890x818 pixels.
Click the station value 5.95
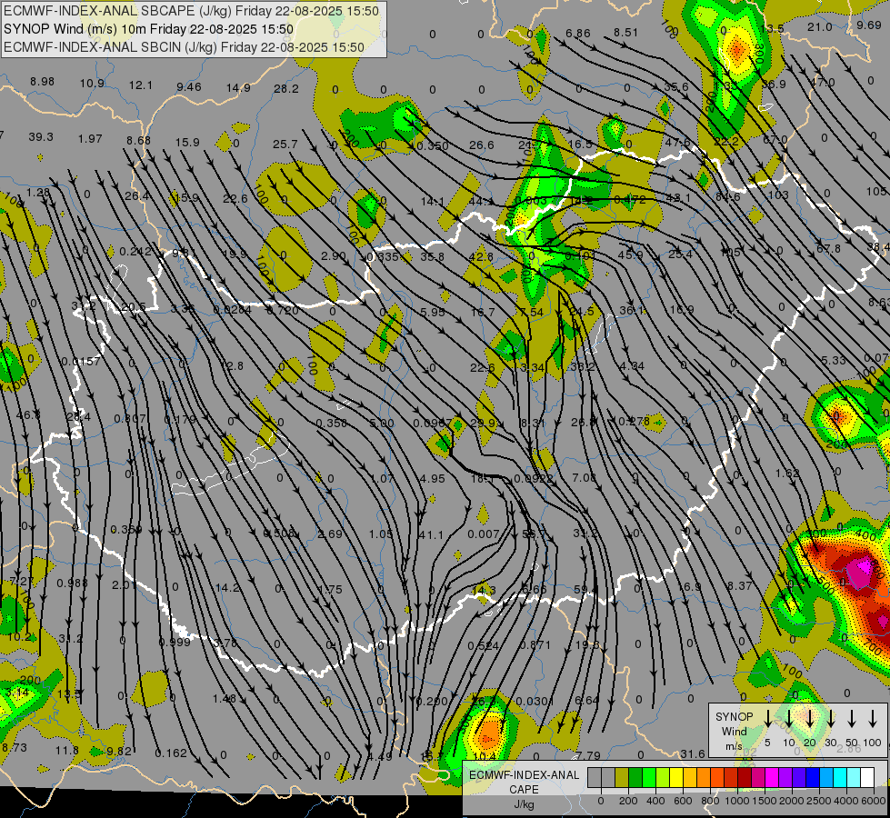point(433,313)
